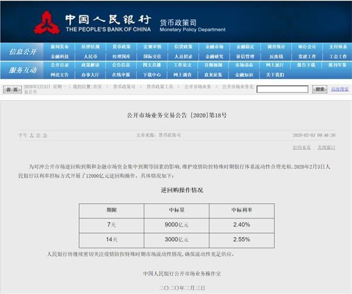Open the 银行会计 menu item

[307, 47]
